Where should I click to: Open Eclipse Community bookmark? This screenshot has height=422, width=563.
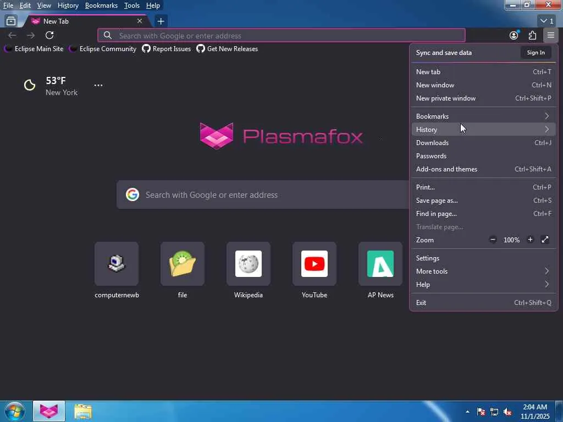pos(103,49)
